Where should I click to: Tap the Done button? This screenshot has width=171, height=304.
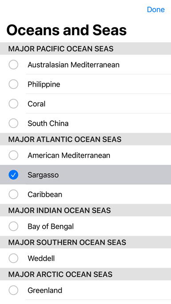(x=156, y=9)
